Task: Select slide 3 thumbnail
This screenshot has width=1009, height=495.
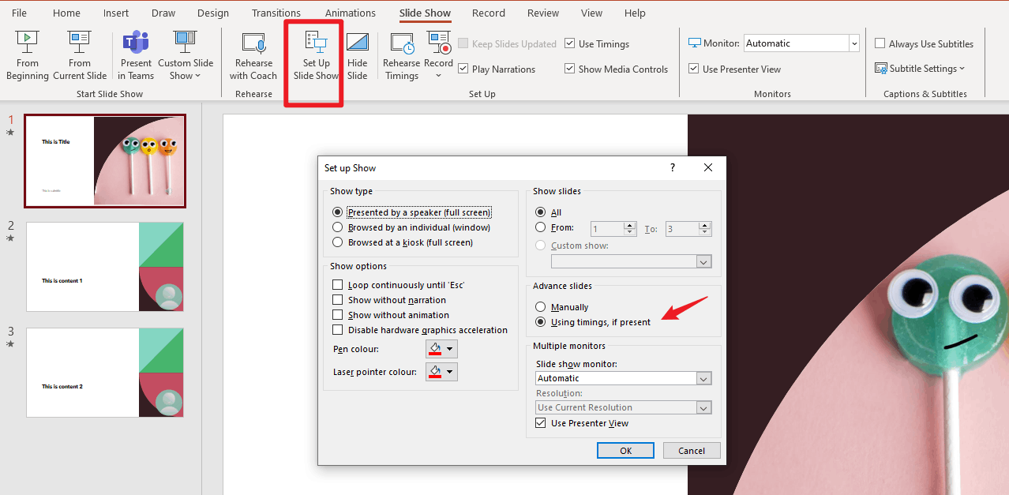Action: 105,373
